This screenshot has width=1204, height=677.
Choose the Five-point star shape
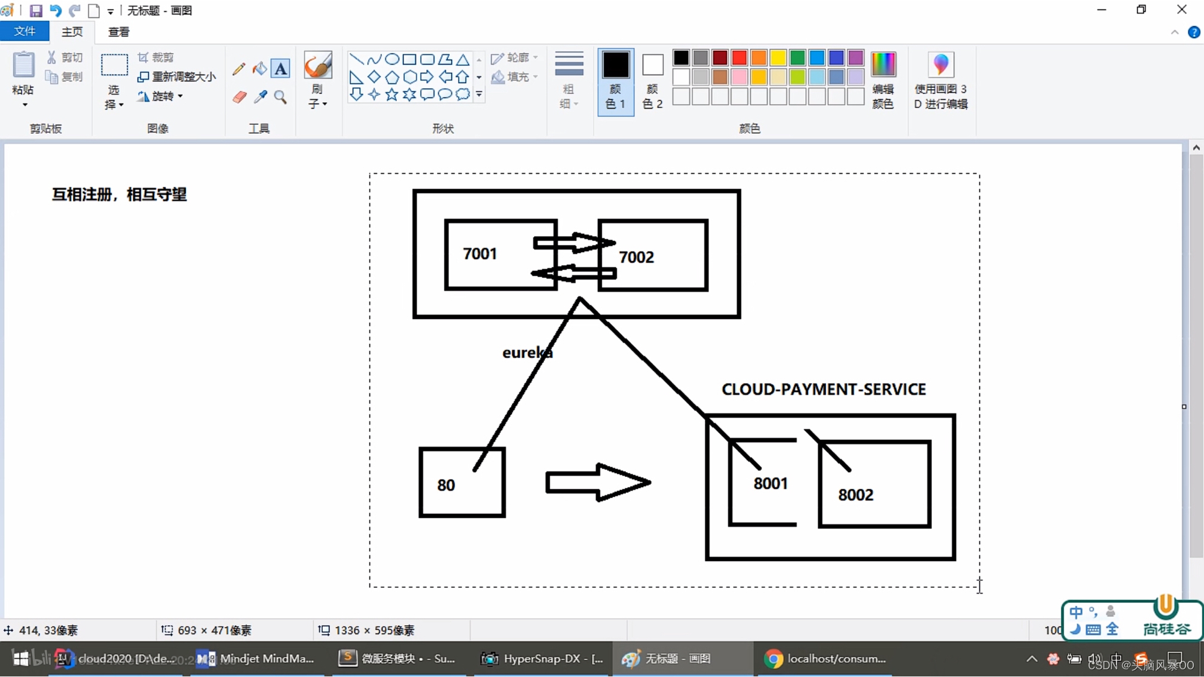(x=392, y=94)
